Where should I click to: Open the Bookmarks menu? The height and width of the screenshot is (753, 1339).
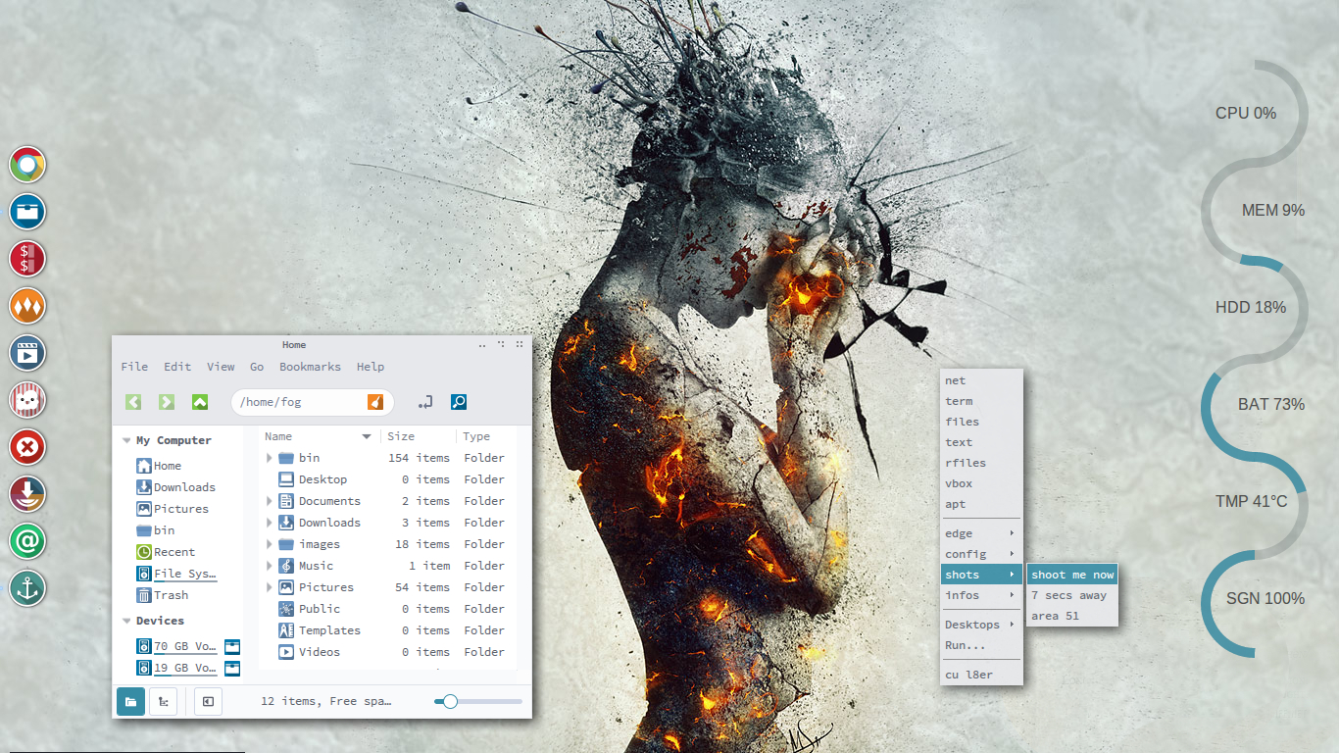(310, 367)
